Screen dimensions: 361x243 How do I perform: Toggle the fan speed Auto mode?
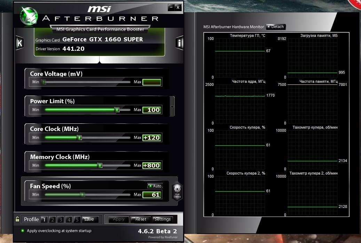155,186
